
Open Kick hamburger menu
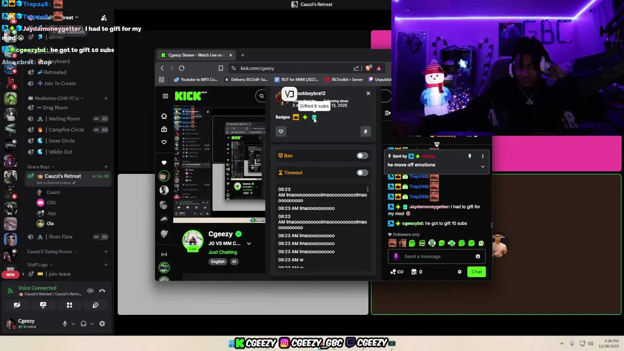coord(165,96)
